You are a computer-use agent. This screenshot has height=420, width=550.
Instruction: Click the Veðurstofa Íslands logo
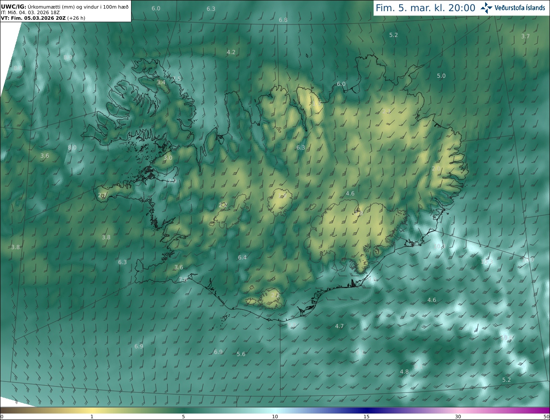pos(513,8)
